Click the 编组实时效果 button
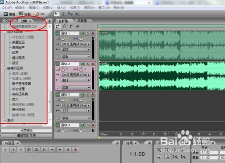 [x=27, y=136]
